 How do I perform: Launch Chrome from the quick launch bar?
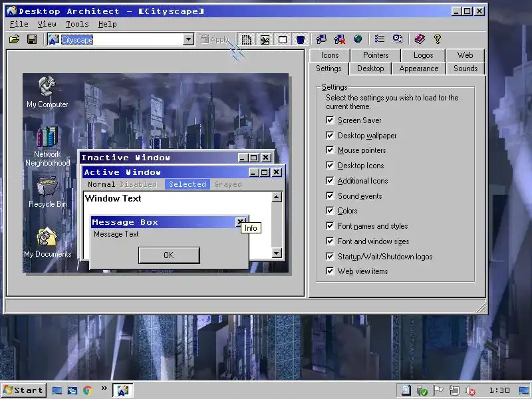point(88,390)
